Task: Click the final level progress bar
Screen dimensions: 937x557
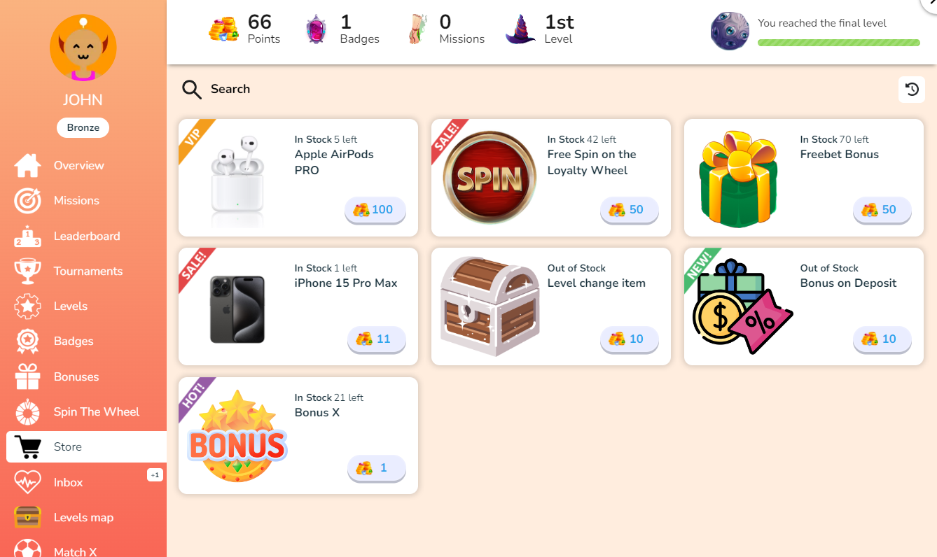Action: tap(839, 43)
